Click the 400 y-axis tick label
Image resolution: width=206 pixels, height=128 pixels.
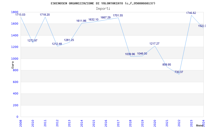click(x=16, y=94)
